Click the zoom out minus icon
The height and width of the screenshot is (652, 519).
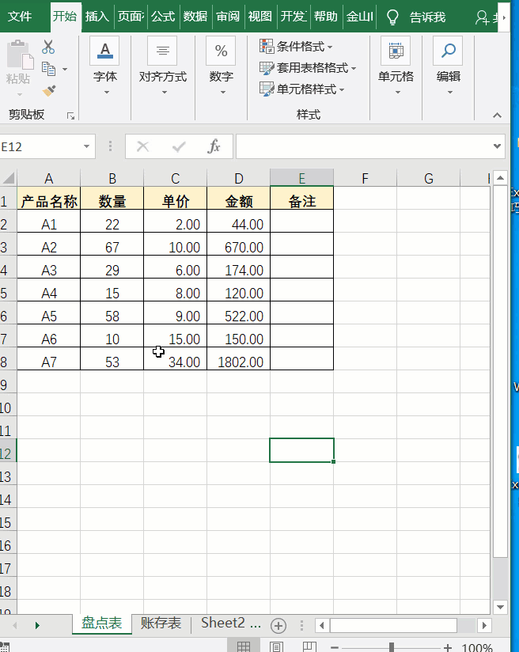[335, 648]
